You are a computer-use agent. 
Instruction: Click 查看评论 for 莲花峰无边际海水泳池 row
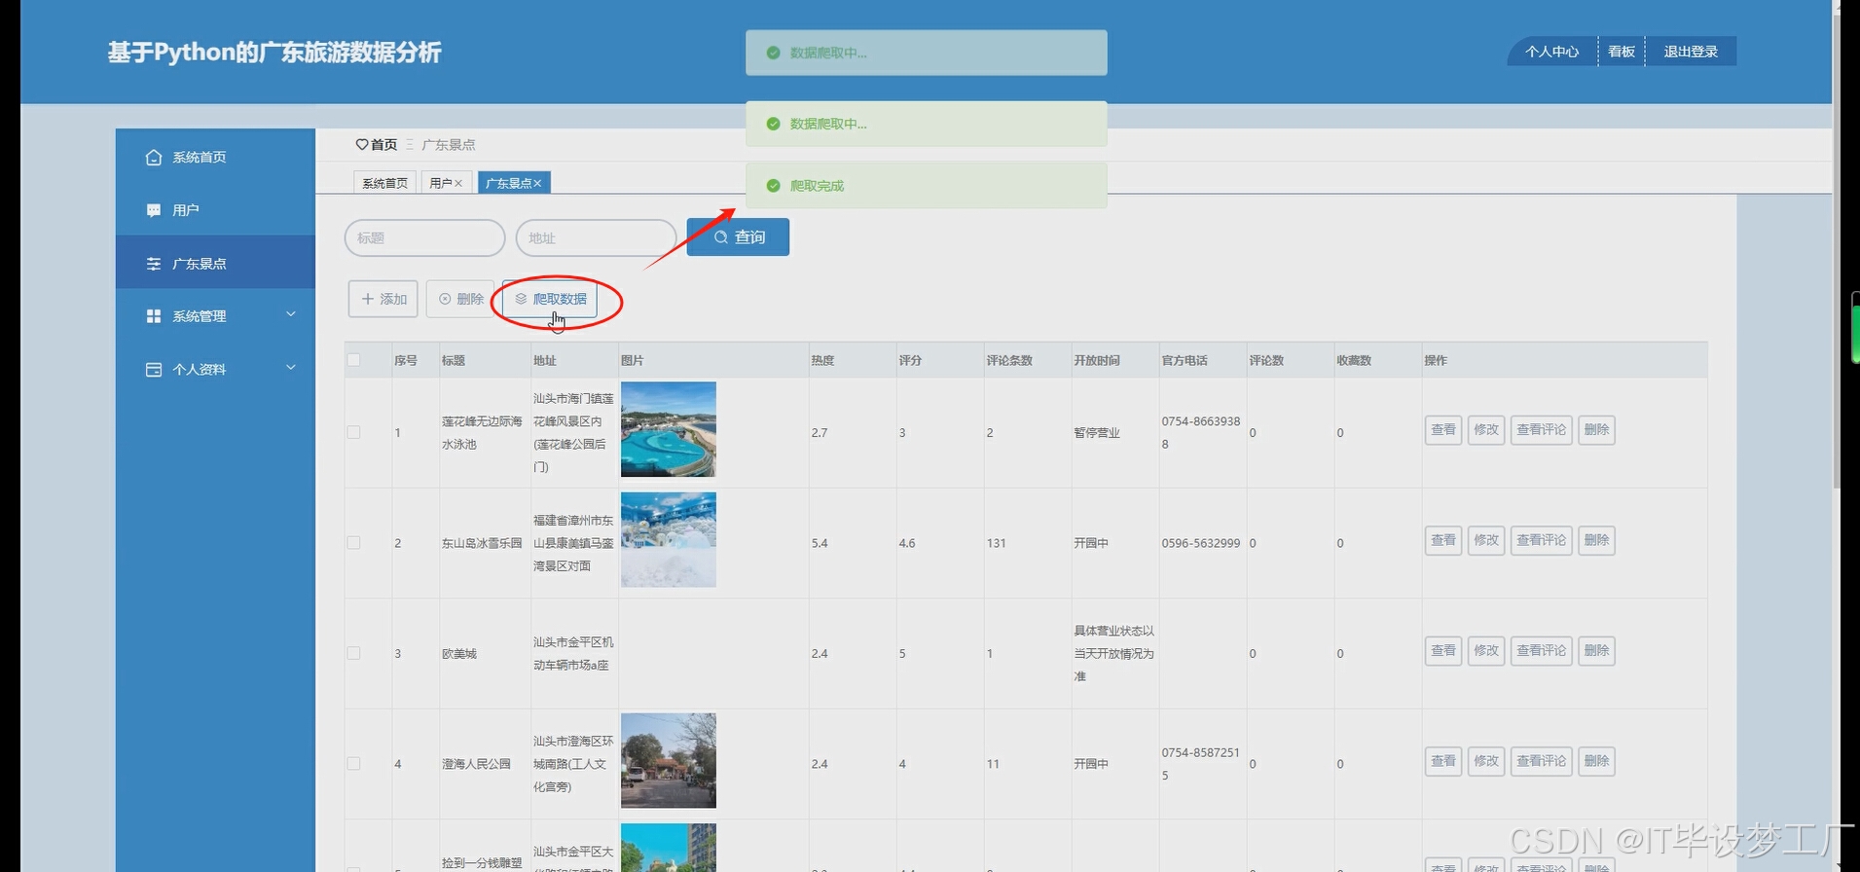tap(1542, 430)
